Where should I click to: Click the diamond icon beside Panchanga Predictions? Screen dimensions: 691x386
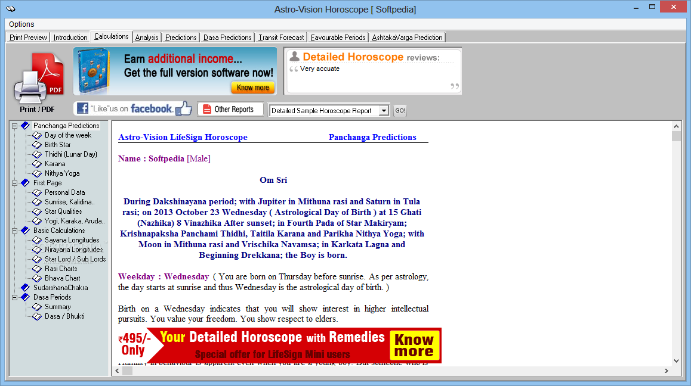point(26,126)
